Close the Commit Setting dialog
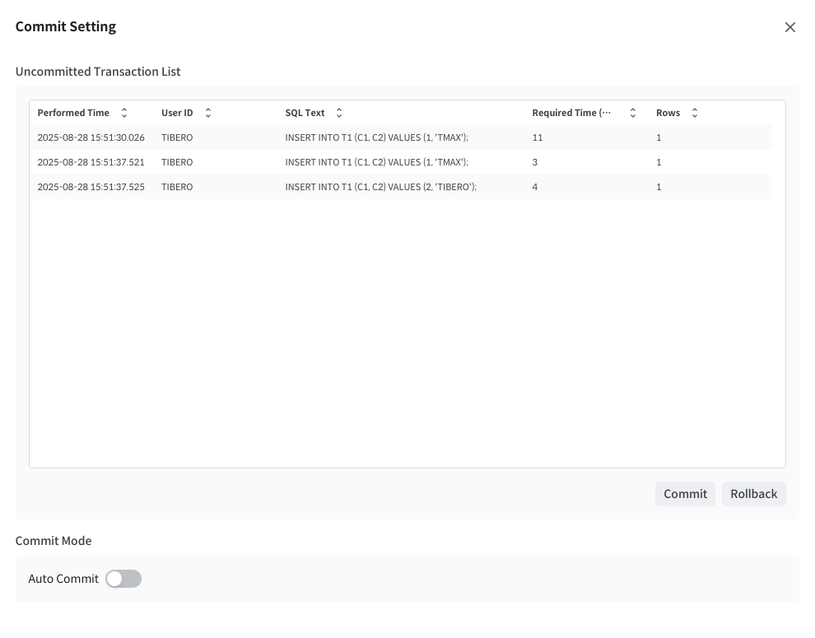This screenshot has height=638, width=815. [x=789, y=27]
